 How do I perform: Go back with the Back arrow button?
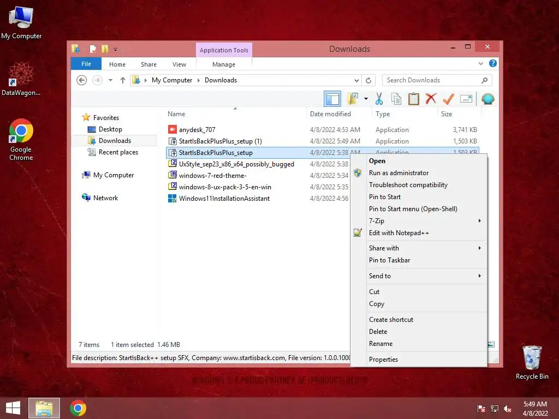[x=82, y=80]
